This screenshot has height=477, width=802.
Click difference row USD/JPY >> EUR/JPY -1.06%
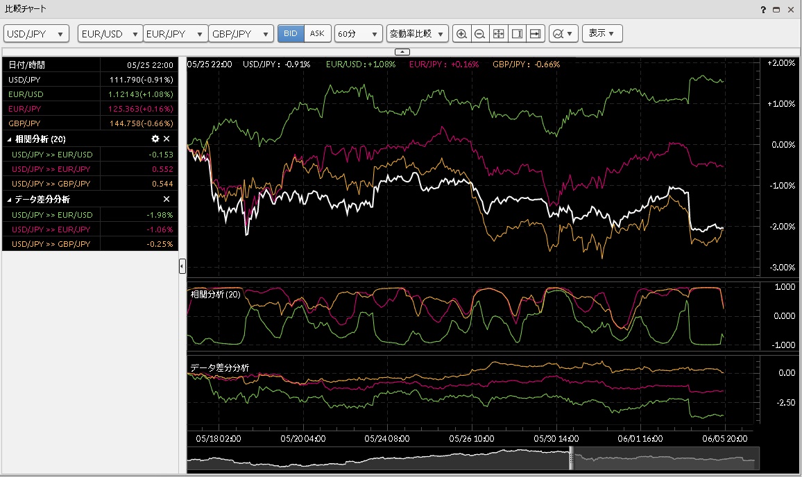click(x=90, y=229)
